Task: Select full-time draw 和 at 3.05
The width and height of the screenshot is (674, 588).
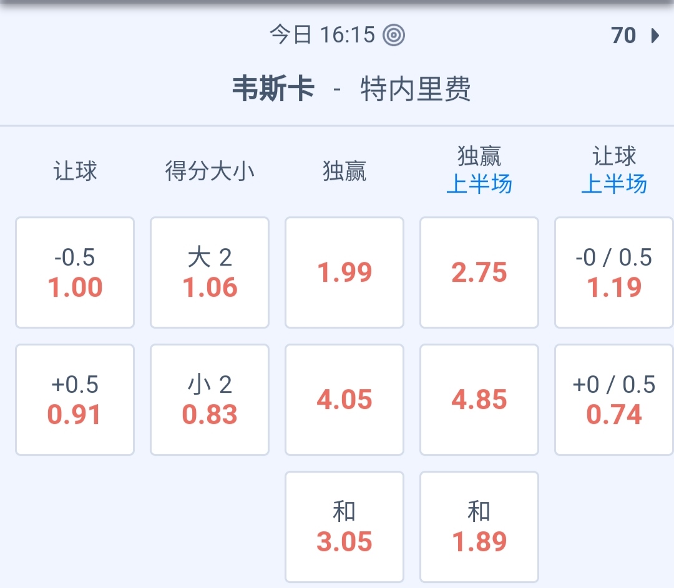Action: point(344,527)
